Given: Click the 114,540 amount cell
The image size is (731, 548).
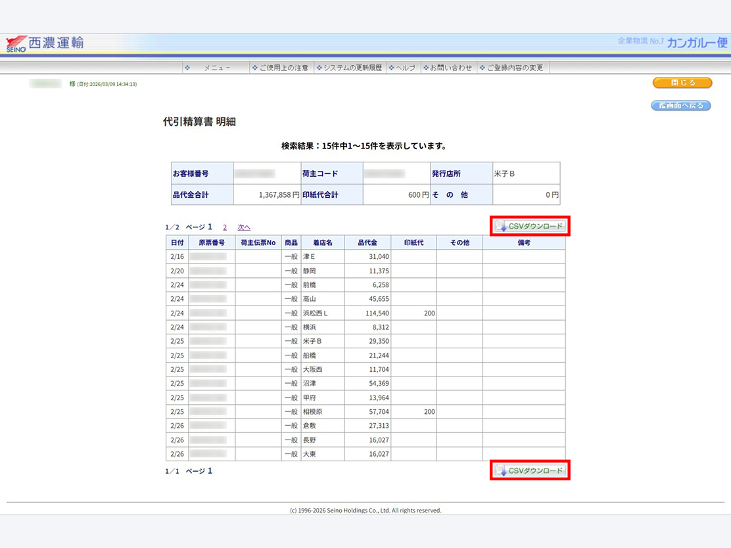Looking at the screenshot, I should click(x=367, y=313).
